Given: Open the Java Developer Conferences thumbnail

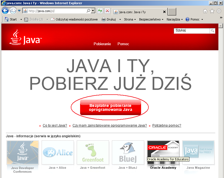Looking at the screenshot, I should coord(22,152).
